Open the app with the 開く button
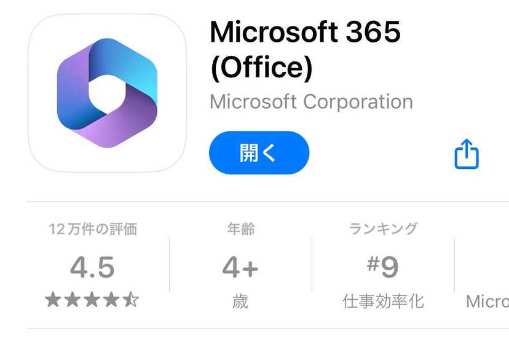Viewport: 509px width, 339px height. [x=259, y=153]
